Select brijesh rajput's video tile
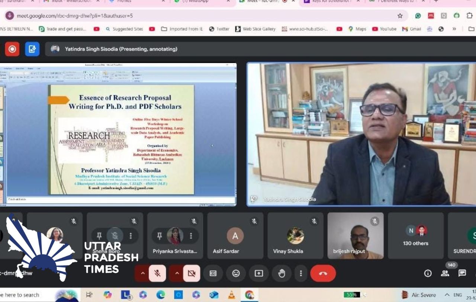 click(356, 236)
